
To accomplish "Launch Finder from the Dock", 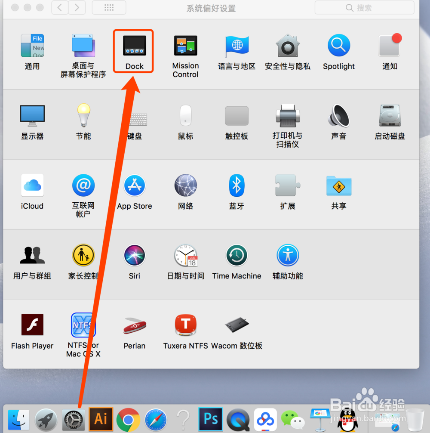I will click(x=19, y=419).
